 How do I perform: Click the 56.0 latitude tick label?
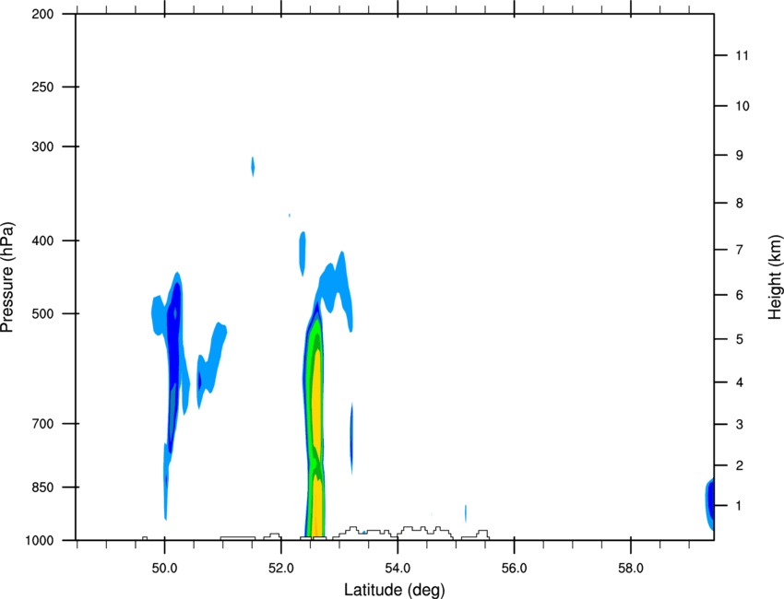pos(514,569)
